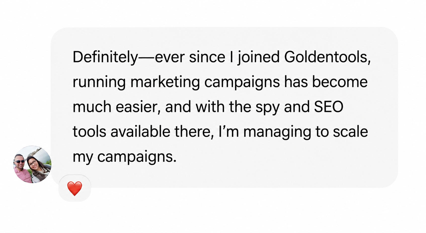Click the word available in the message
Viewport: 426px width, 233px height.
tap(140, 132)
